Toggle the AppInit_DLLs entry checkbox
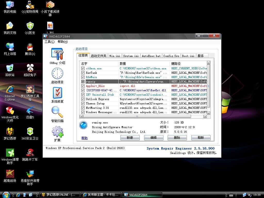This screenshot has width=264, height=198. click(83, 86)
